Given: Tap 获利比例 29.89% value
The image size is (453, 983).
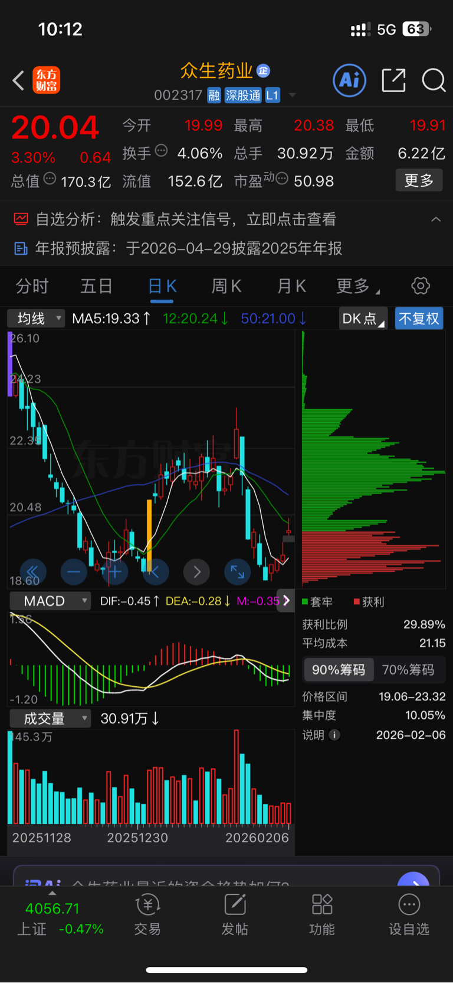Looking at the screenshot, I should (425, 625).
